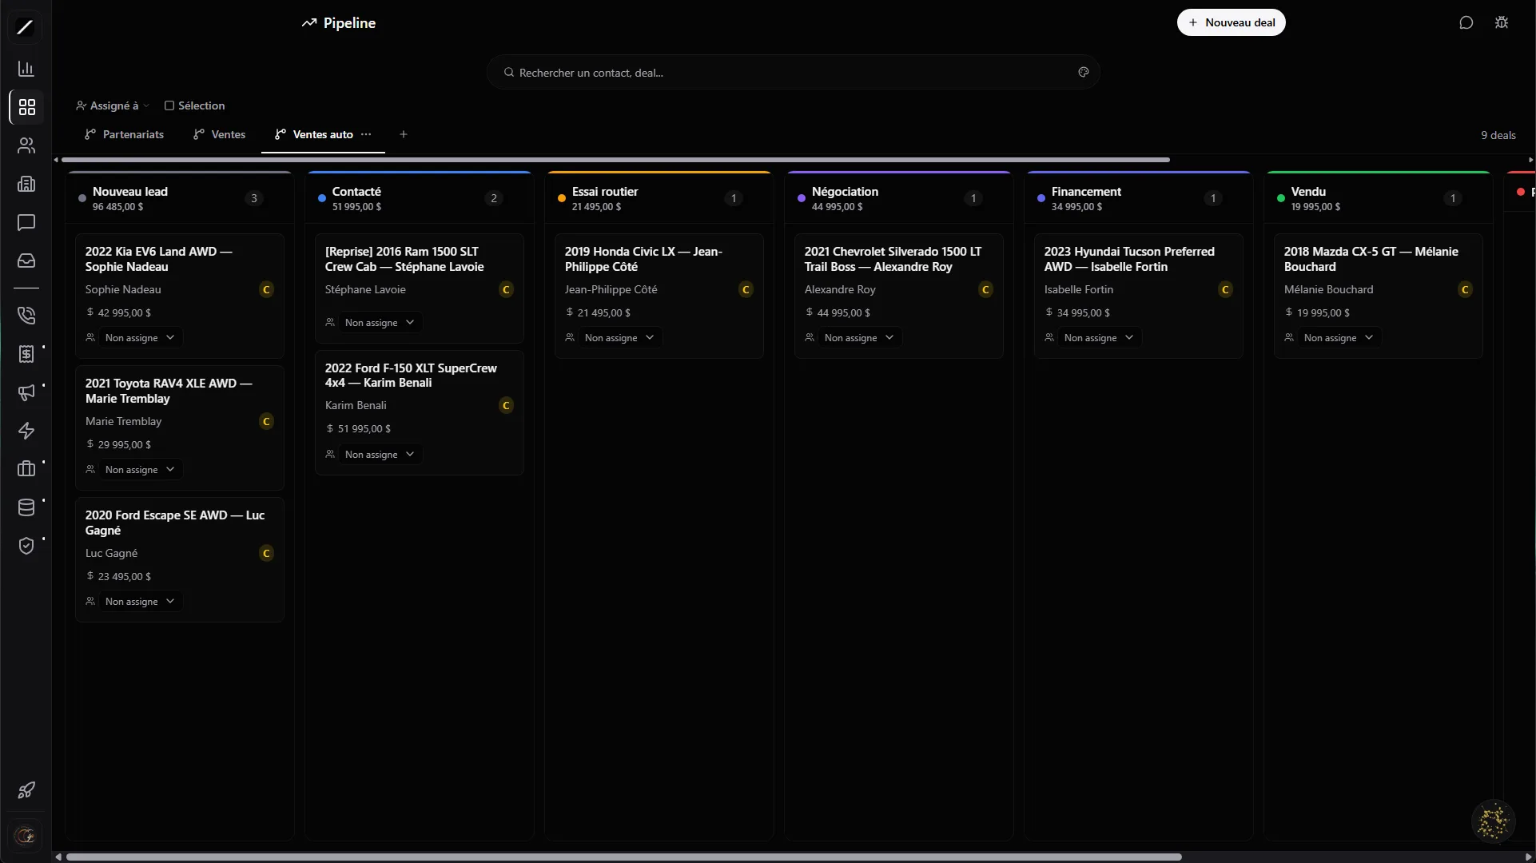Switch to the Ventes pipeline tab
1536x863 pixels.
219,134
